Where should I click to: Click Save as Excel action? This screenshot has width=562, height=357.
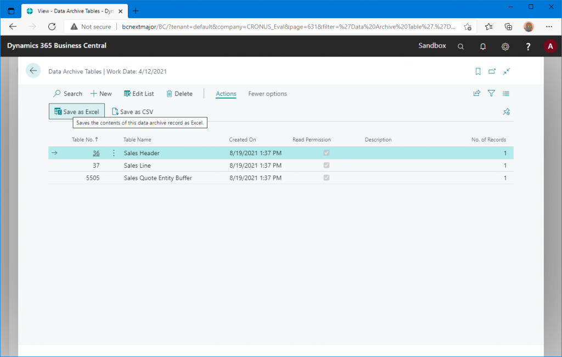(77, 112)
